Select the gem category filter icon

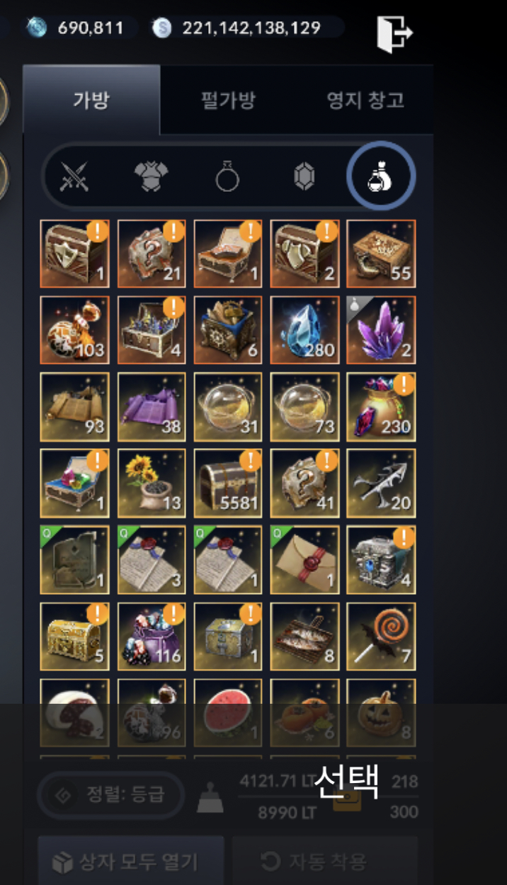tap(304, 176)
